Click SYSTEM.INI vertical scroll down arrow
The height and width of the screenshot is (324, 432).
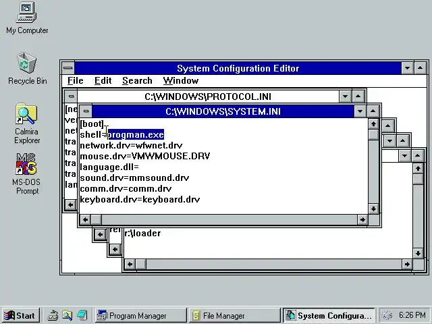point(373,209)
